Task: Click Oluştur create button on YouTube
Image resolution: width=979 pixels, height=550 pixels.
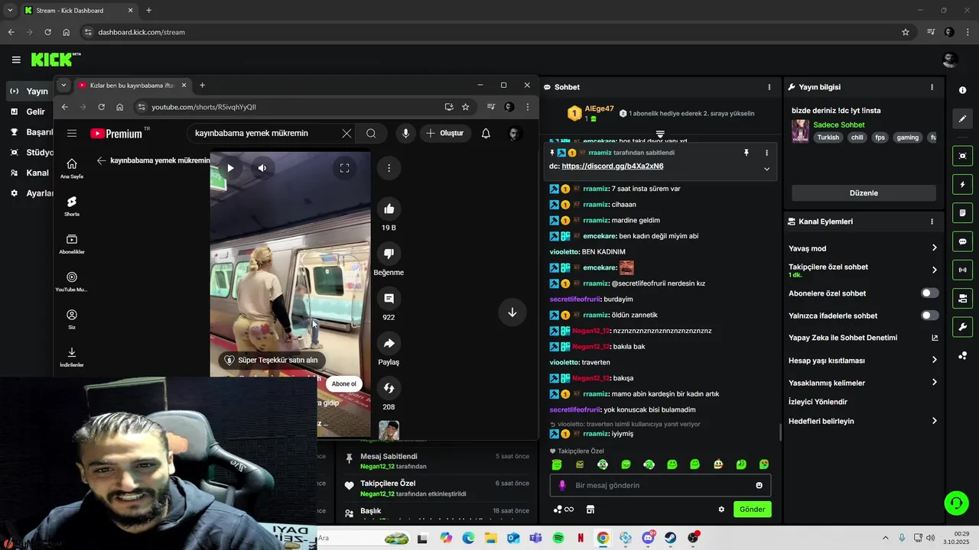Action: pyautogui.click(x=445, y=133)
